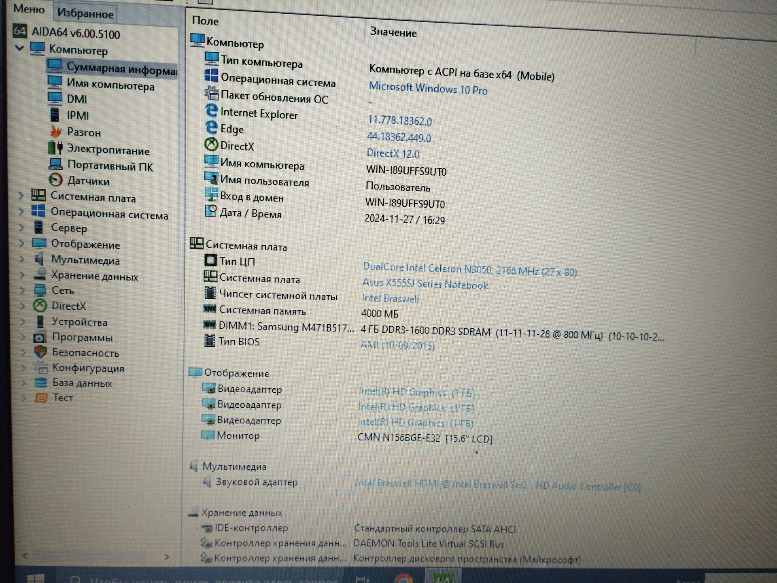Open Microsoft Windows 10 Pro link

click(428, 88)
